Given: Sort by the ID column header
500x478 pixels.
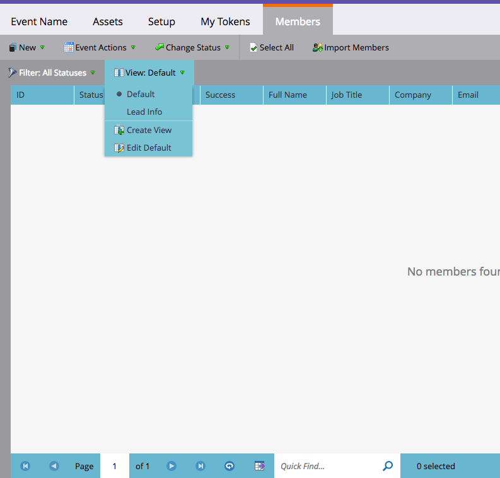Looking at the screenshot, I should pos(42,95).
